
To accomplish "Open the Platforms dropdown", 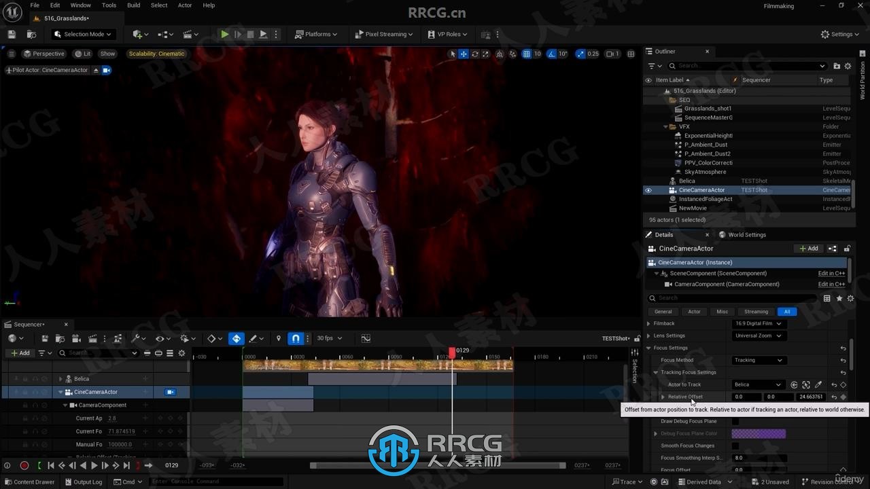I will [316, 34].
